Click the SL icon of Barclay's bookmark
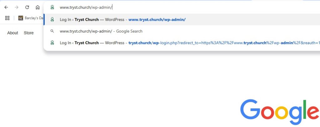The height and width of the screenshot is (127, 320). (21, 18)
